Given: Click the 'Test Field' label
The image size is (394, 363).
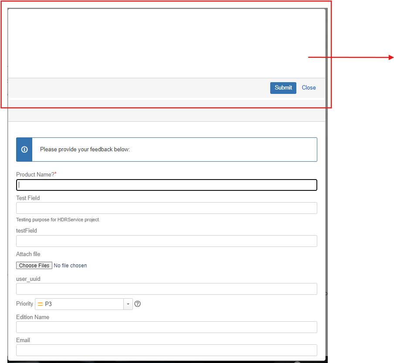Looking at the screenshot, I should (28, 198).
